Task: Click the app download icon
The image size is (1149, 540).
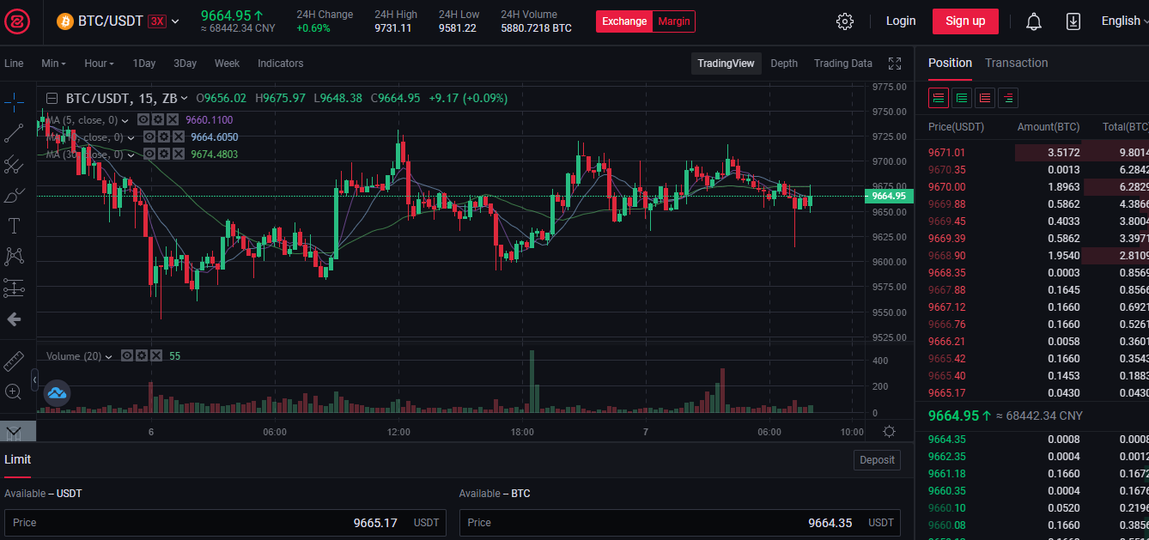Action: 1073,21
